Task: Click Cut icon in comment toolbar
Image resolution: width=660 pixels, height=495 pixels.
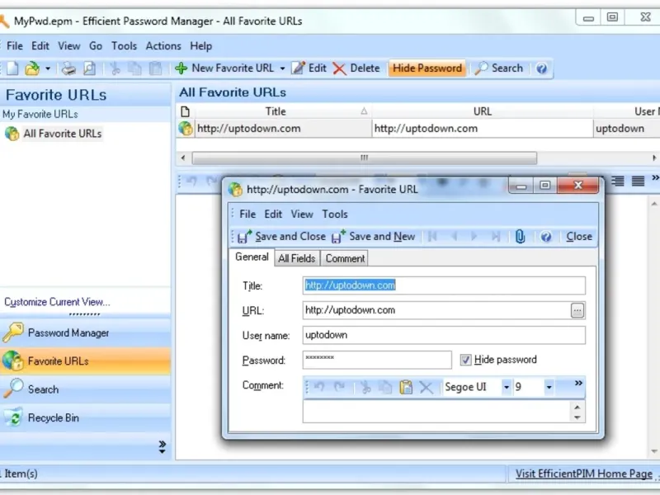Action: [365, 387]
